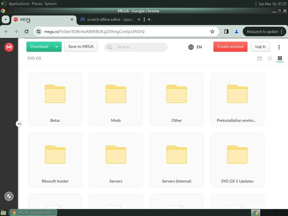Open Preinstallation enviro... folder
Viewport: 288px width, 216px height.
coord(237,99)
